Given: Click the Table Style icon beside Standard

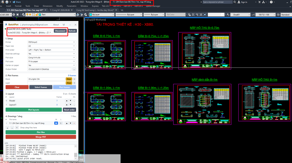Looking at the screenshot, I should coord(278,15).
